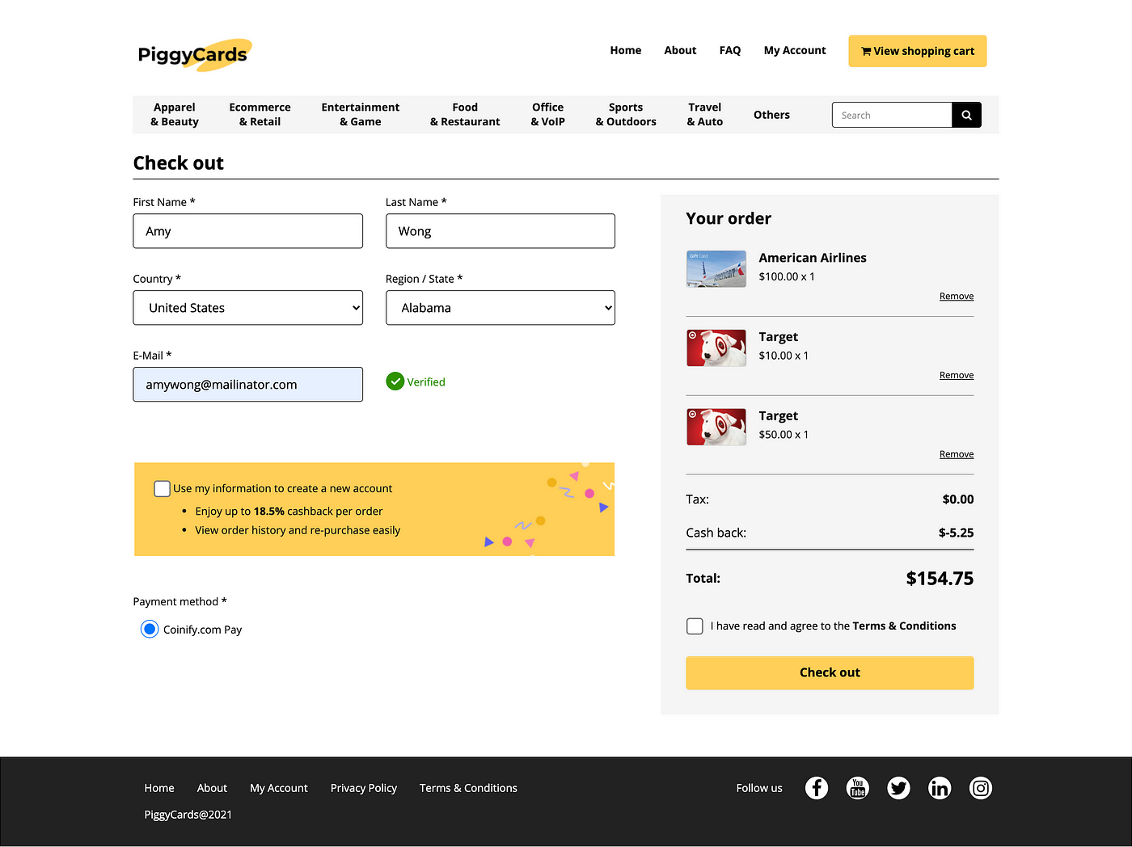Browse Ecommerce & Retail category
The width and height of the screenshot is (1132, 847).
click(x=260, y=115)
